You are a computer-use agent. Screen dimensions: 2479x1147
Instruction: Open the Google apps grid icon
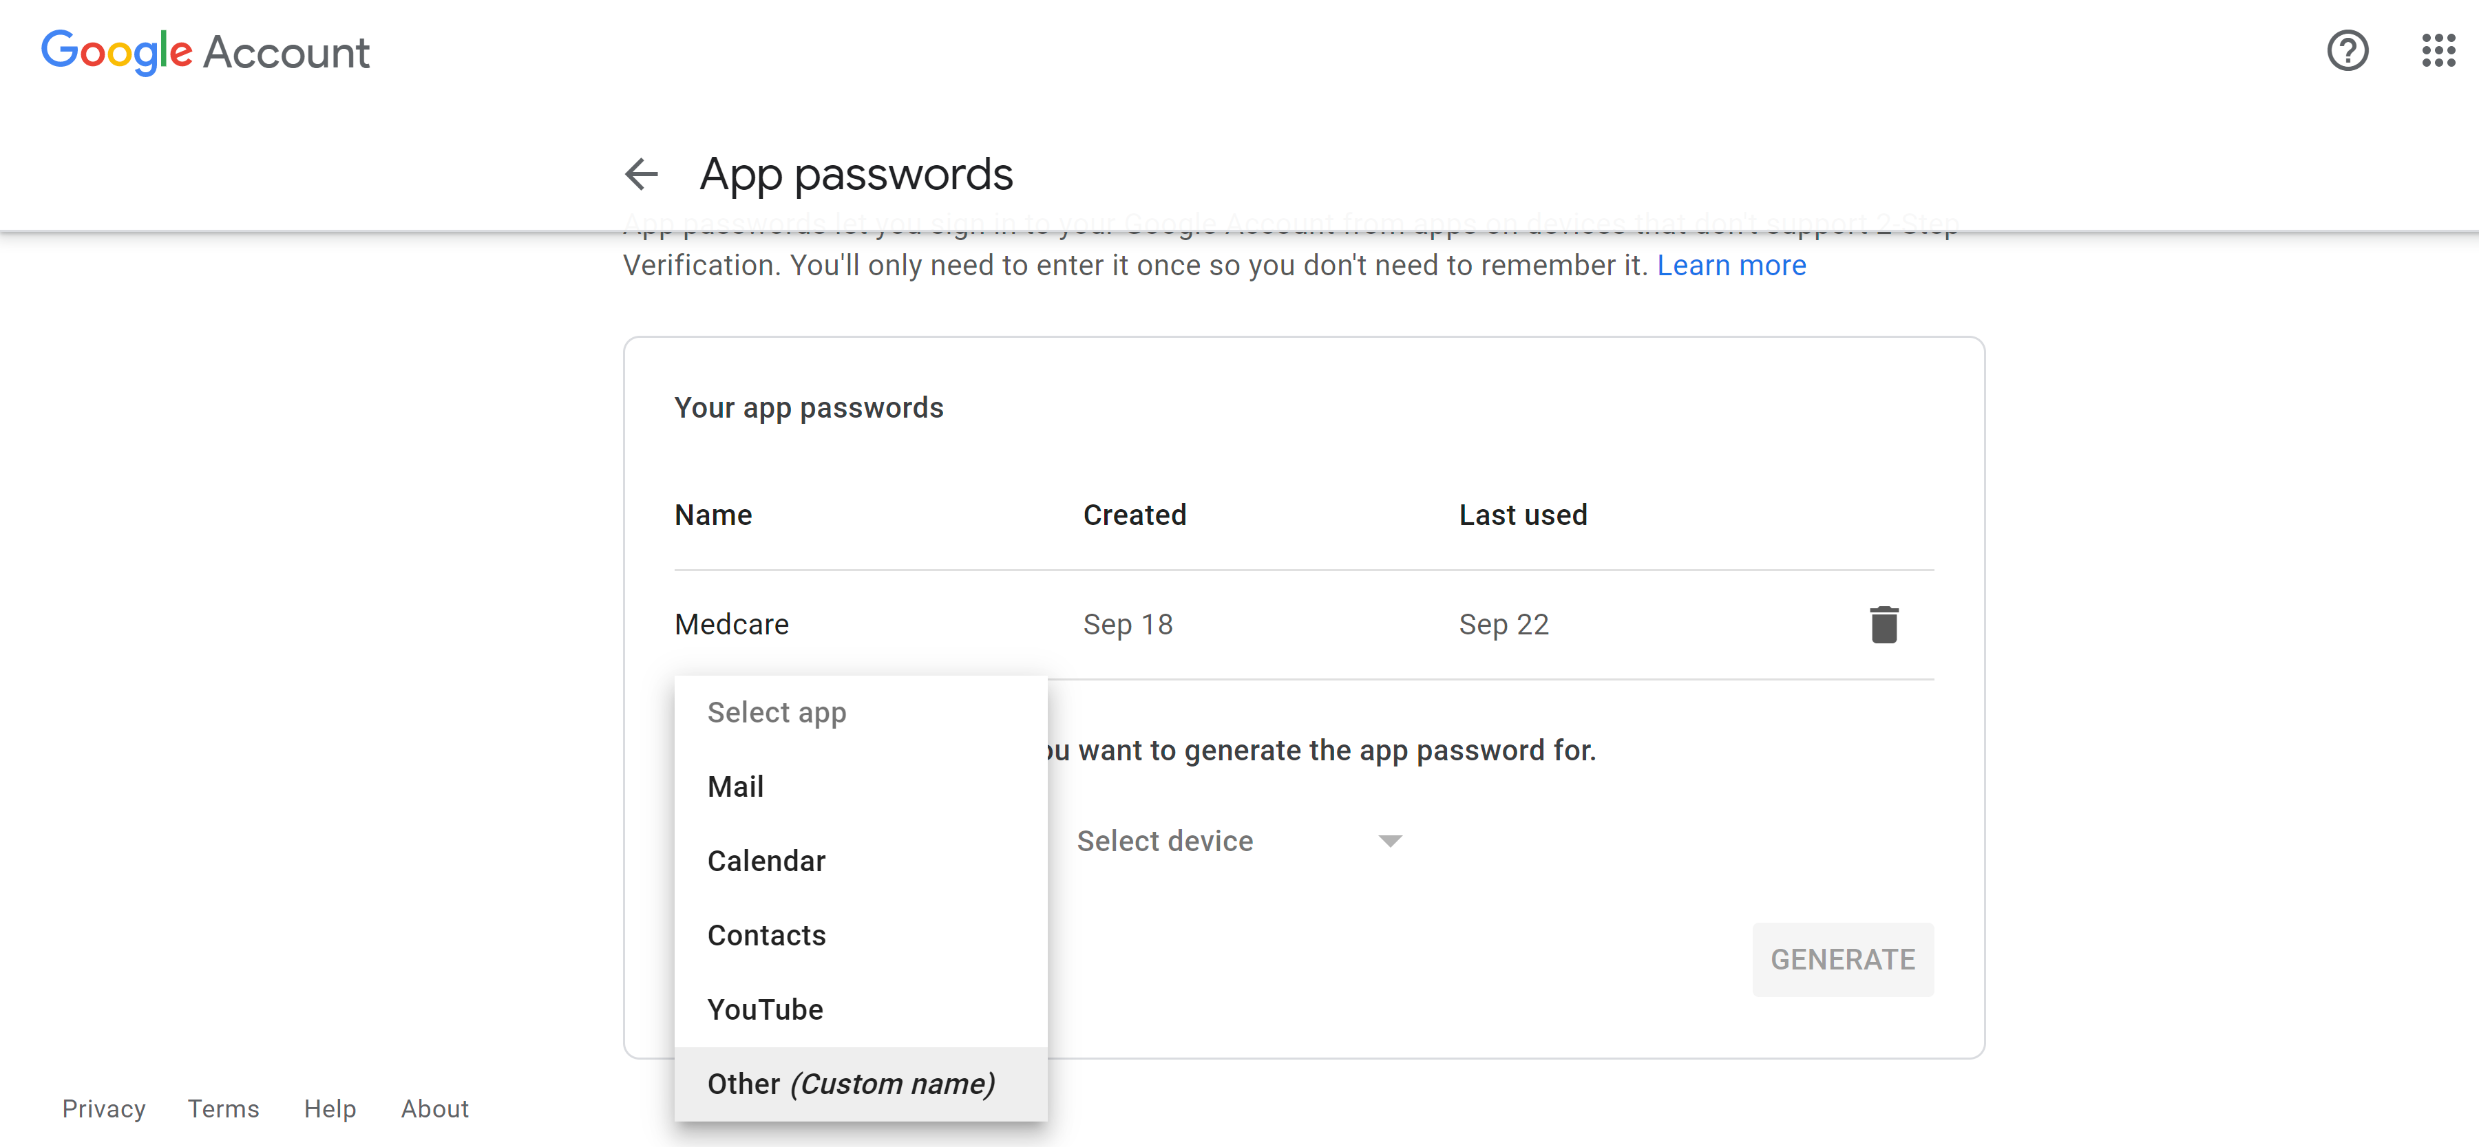pos(2438,51)
